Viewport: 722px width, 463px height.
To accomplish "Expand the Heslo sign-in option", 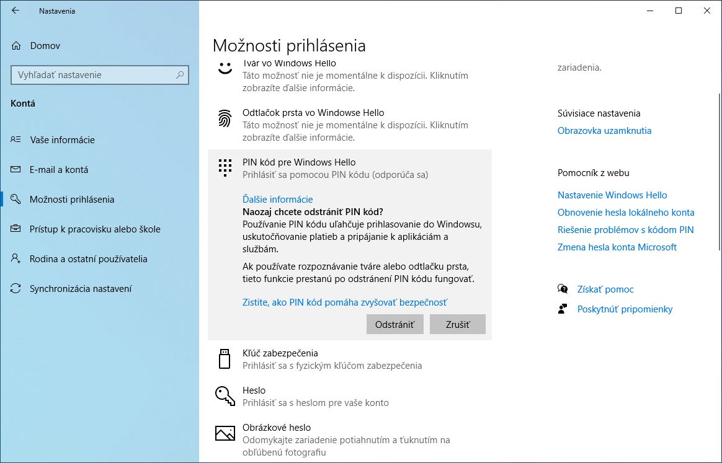I will tap(350, 396).
